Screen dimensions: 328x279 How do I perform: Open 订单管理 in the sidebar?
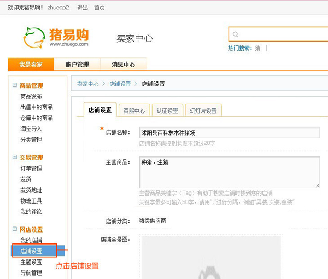[x=31, y=168]
